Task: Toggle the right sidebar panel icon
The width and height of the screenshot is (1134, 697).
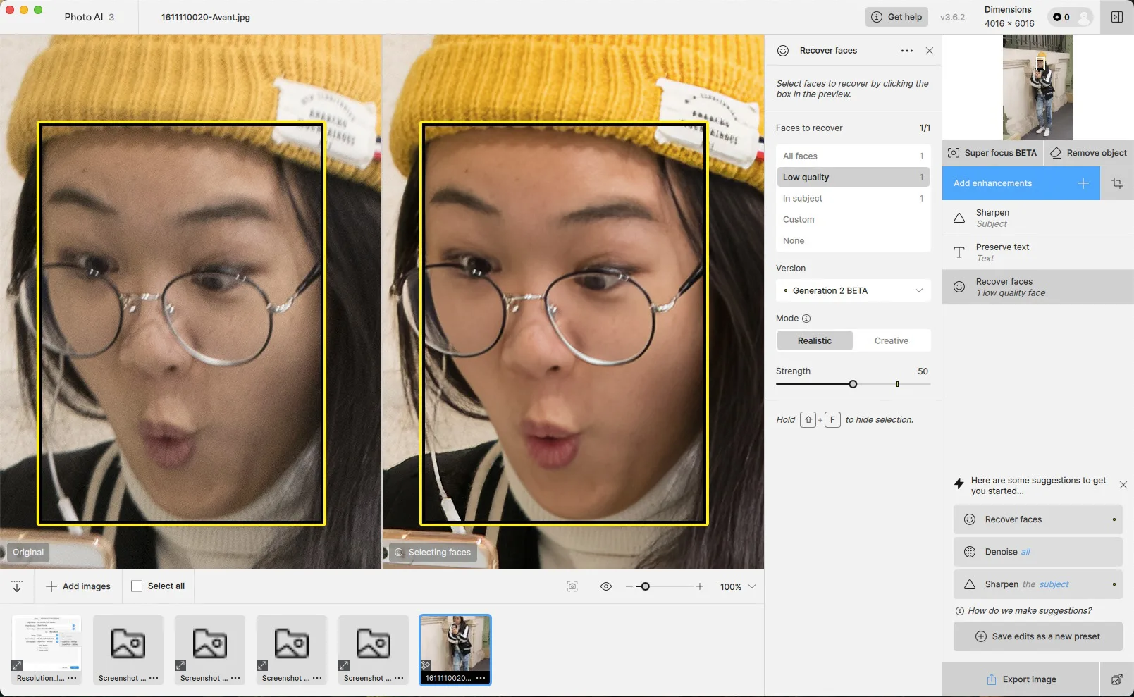Action: click(1117, 17)
